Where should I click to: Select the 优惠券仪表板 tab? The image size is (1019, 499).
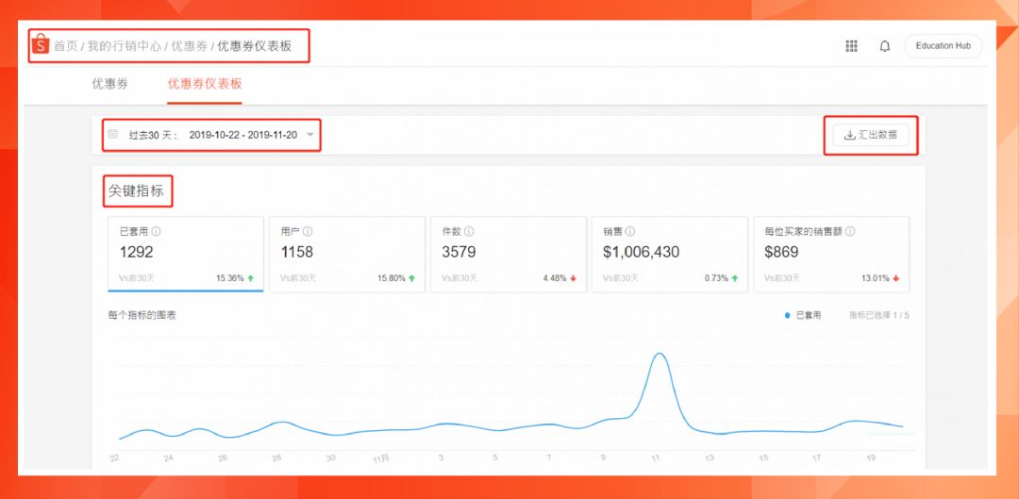205,84
